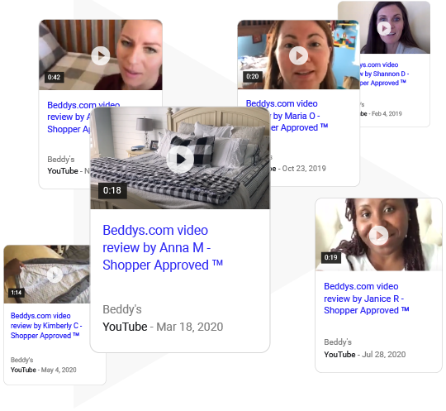Open Maria O review title link

click(x=287, y=116)
